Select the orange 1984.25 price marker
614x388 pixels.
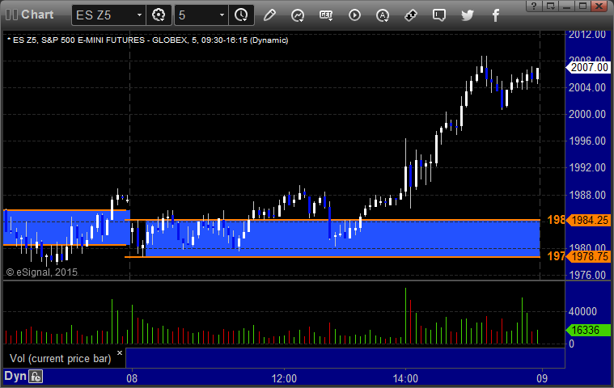tap(588, 220)
